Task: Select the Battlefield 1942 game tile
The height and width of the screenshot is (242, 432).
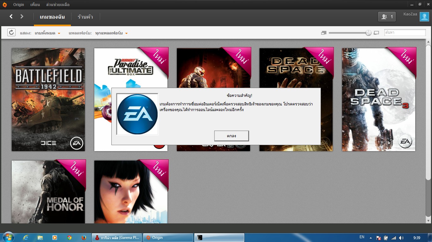Action: pos(48,99)
